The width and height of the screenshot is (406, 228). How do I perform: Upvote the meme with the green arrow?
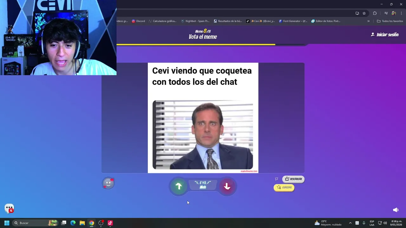pos(179,186)
